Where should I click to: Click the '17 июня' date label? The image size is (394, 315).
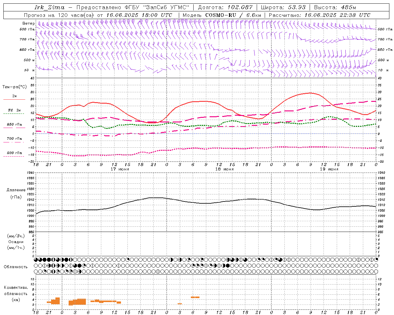[120, 169]
